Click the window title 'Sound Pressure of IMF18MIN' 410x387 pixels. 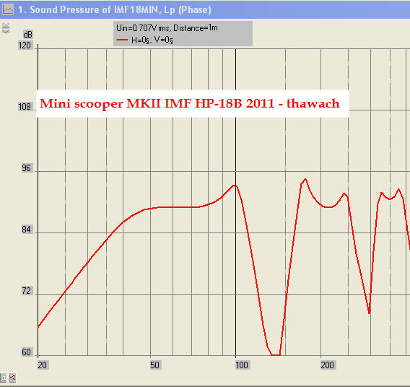(94, 9)
